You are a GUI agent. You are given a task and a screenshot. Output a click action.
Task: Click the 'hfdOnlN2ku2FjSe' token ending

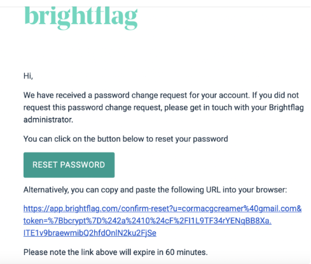[x=125, y=233]
